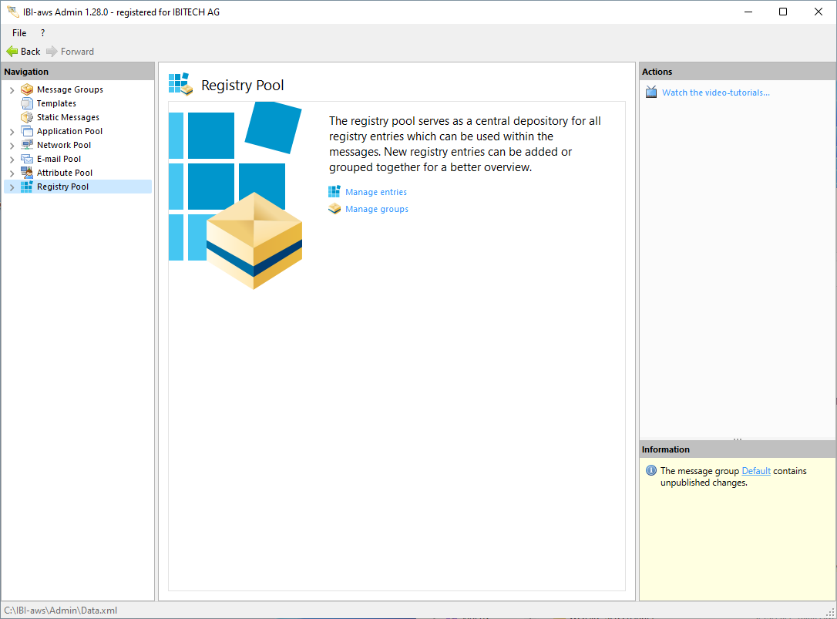Click the green Back arrow icon
Image resolution: width=837 pixels, height=619 pixels.
[x=12, y=52]
